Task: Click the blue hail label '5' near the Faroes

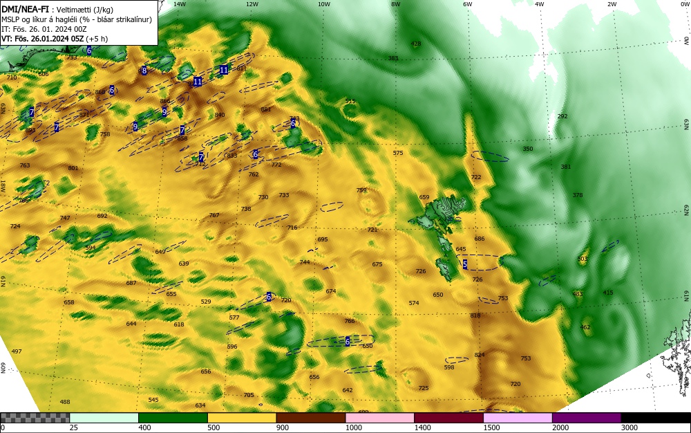Action: (465, 264)
